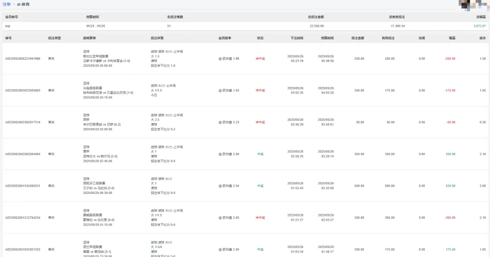Click the win/loss value -50.00
The image size is (490, 257).
coord(451,122)
